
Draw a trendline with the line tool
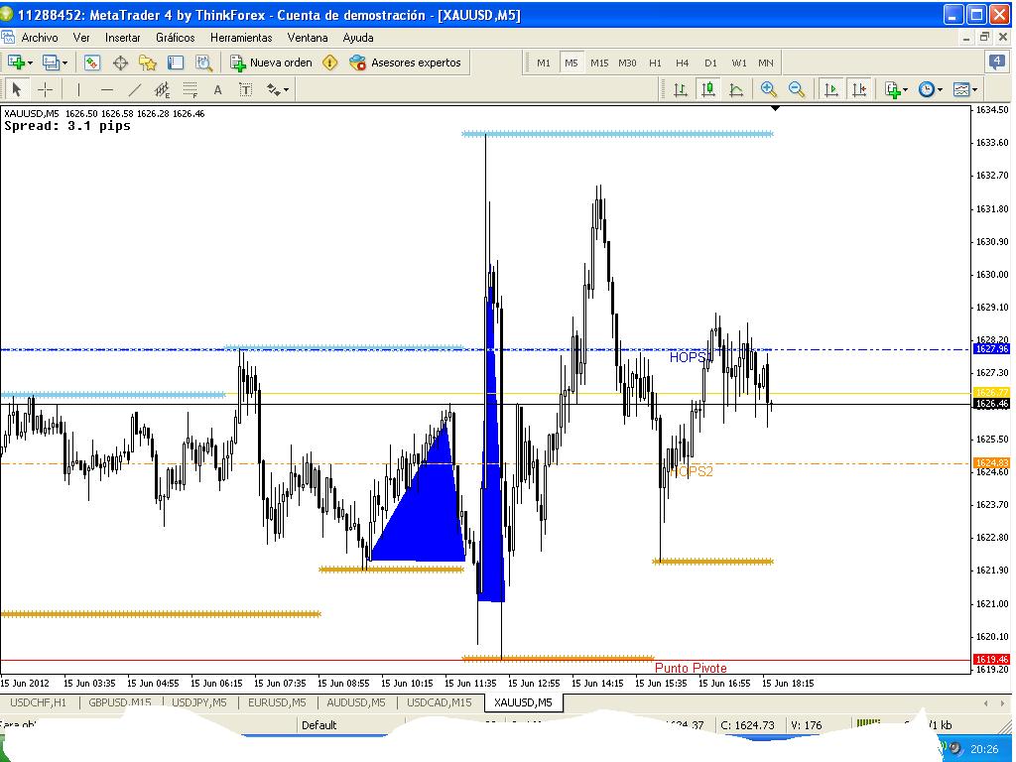click(x=135, y=89)
